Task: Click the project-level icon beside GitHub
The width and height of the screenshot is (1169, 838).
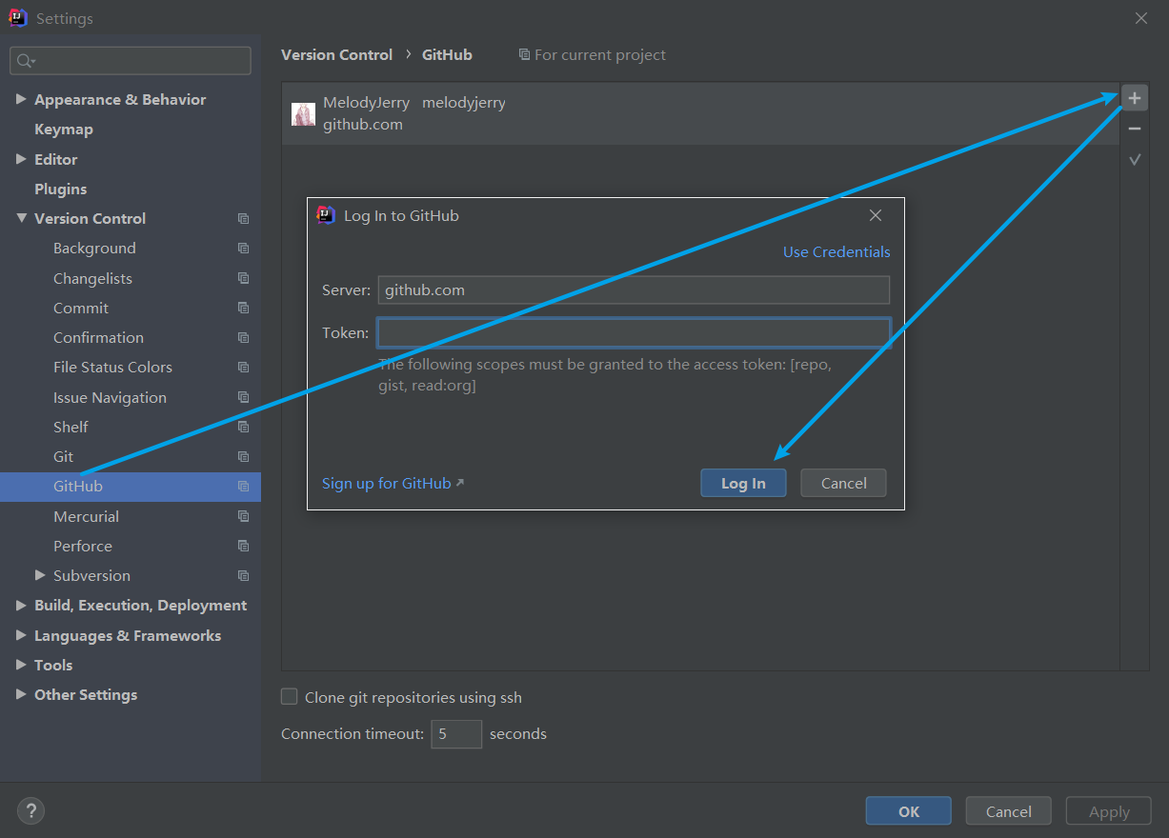Action: click(243, 487)
